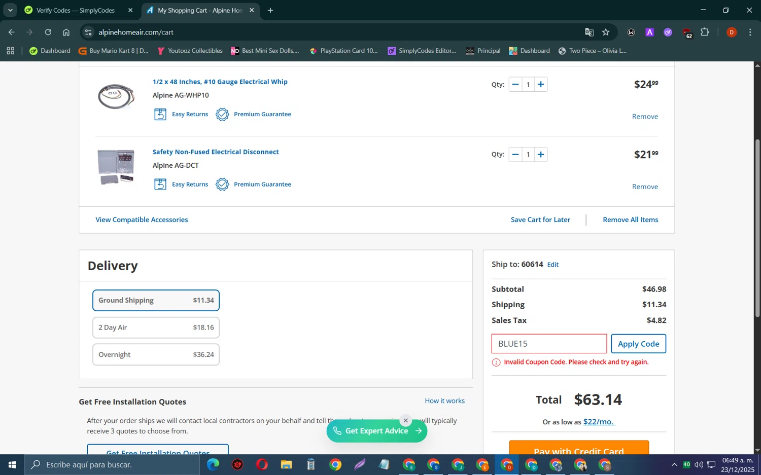Show hidden system tray icons

pos(674,465)
